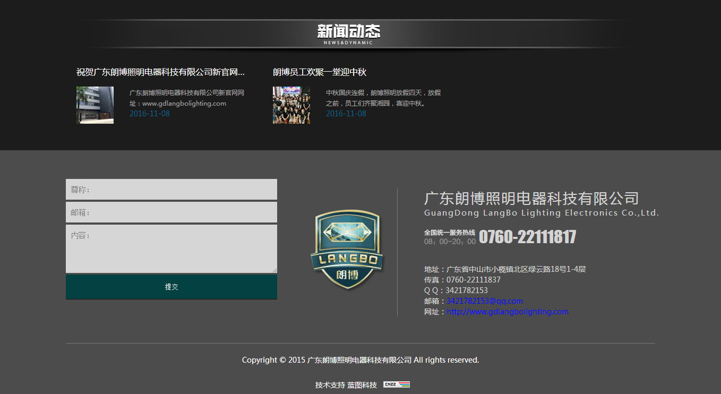The height and width of the screenshot is (394, 721).
Task: Open news titled 朗博员工欢聚一堂迎中秋
Action: 320,72
